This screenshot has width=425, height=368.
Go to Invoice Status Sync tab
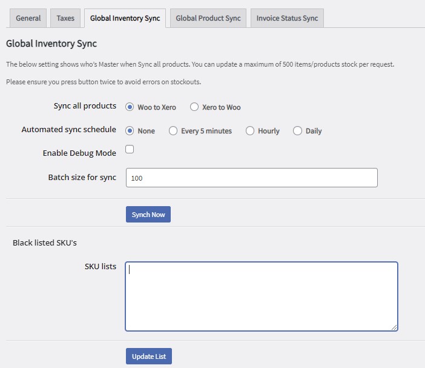tap(287, 18)
